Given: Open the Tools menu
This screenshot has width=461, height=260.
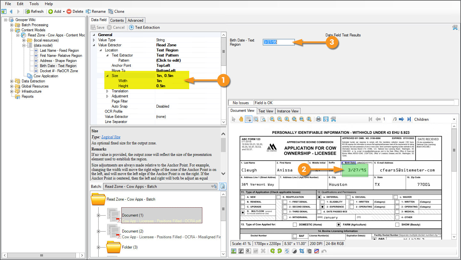Looking at the screenshot, I should [34, 4].
